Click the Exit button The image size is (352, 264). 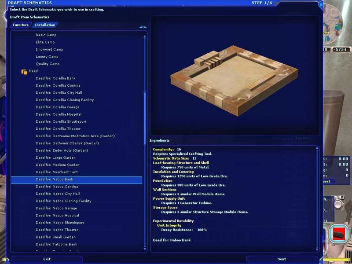click(x=47, y=259)
